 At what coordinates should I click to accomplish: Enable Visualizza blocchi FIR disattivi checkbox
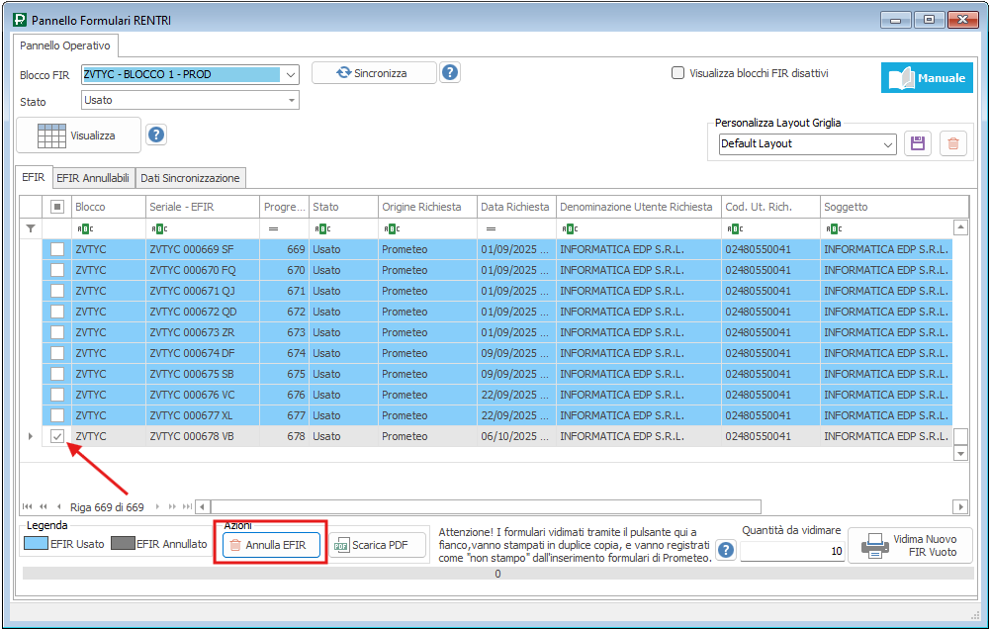coord(678,72)
